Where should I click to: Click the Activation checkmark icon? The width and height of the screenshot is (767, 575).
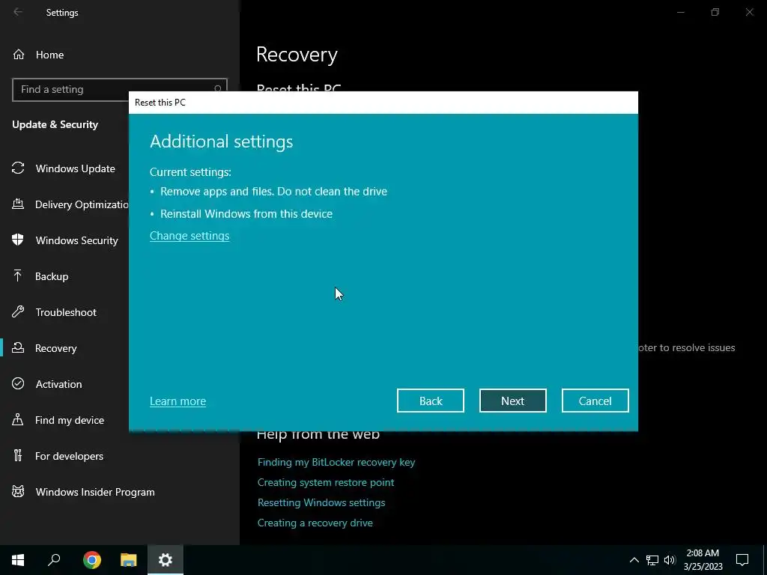click(18, 384)
